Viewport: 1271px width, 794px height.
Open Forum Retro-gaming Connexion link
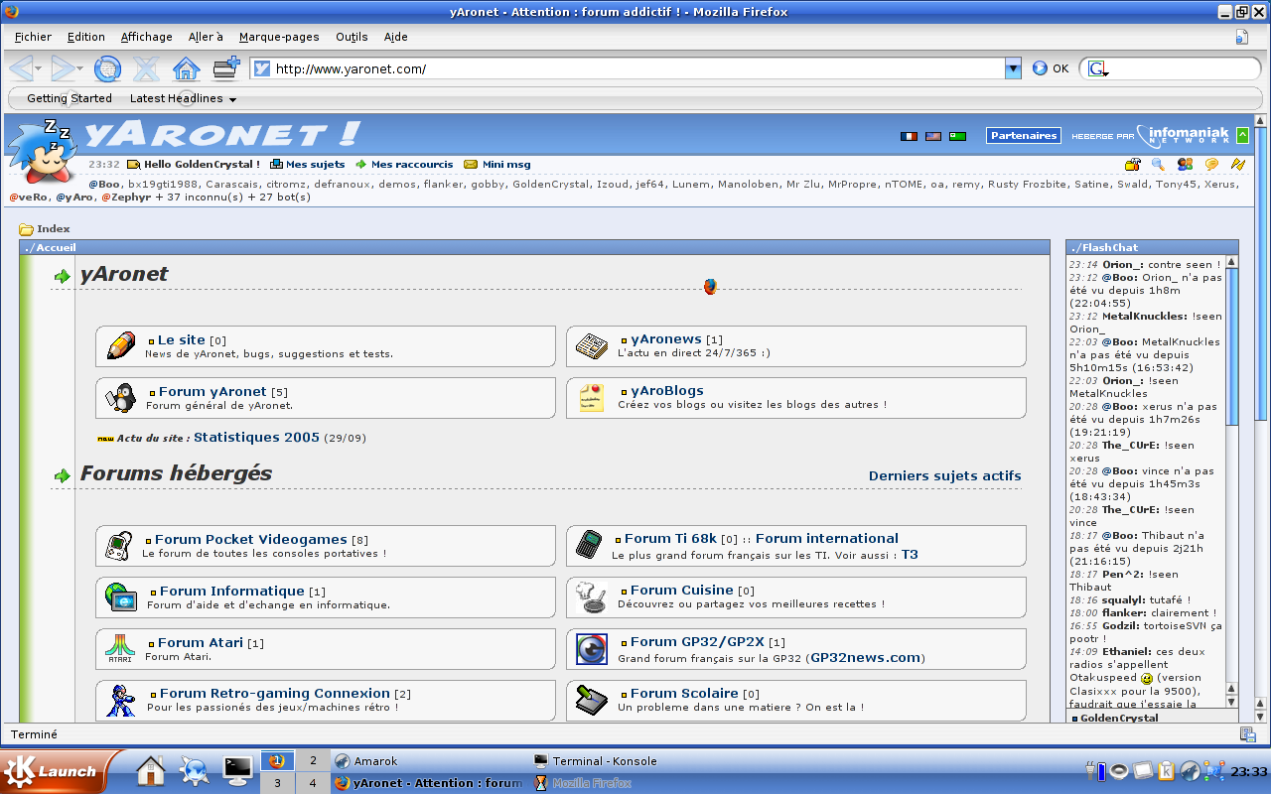[x=274, y=693]
